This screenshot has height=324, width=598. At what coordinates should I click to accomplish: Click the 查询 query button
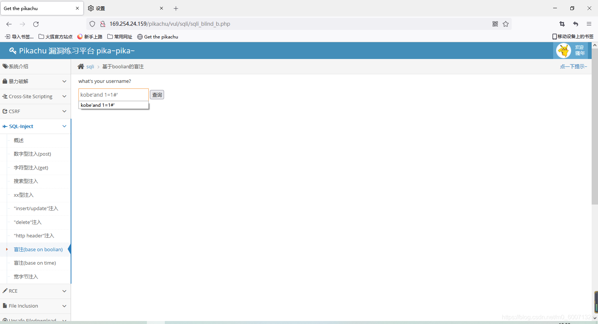[x=157, y=95]
